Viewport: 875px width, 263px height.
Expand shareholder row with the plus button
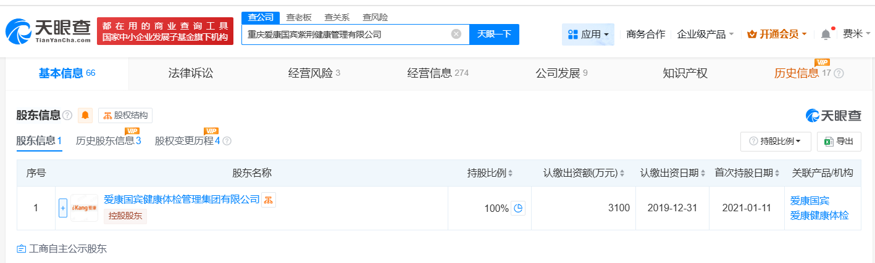pyautogui.click(x=62, y=208)
